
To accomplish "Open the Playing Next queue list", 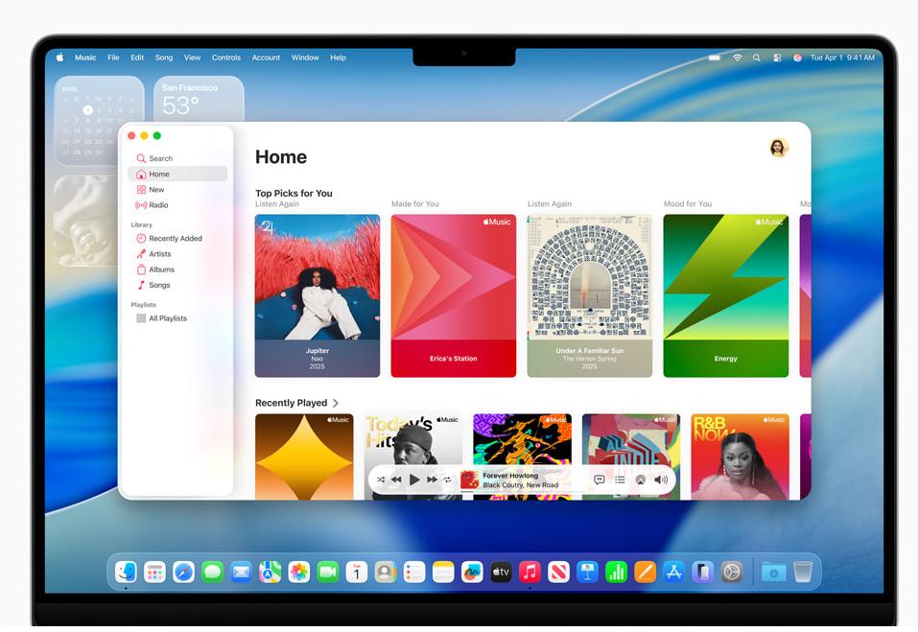I will click(620, 480).
